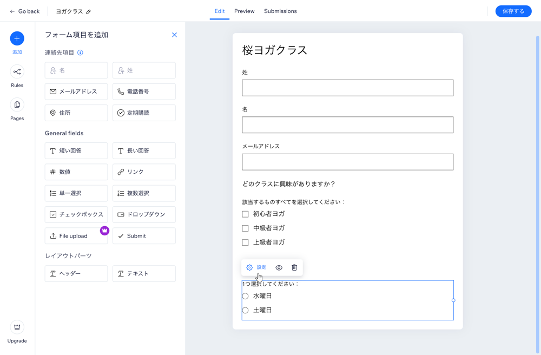
Task: Add a ドロップダウン field
Action: tap(144, 215)
